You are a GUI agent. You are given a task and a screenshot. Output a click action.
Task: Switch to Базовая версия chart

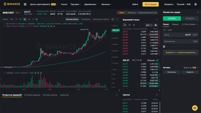(72, 19)
